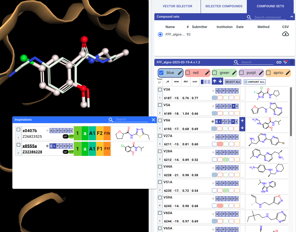Download CSV for FFF_algos compound set
The height and width of the screenshot is (232, 296).
285,34
